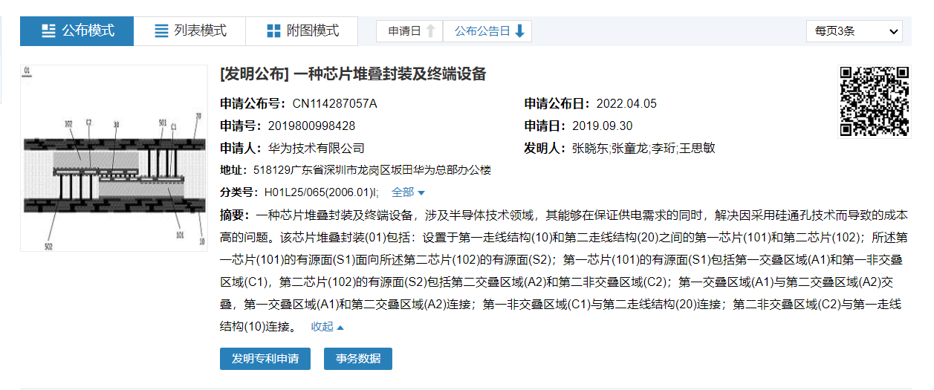This screenshot has height=390, width=934.
Task: Open the 事务数据 button
Action: click(x=357, y=359)
